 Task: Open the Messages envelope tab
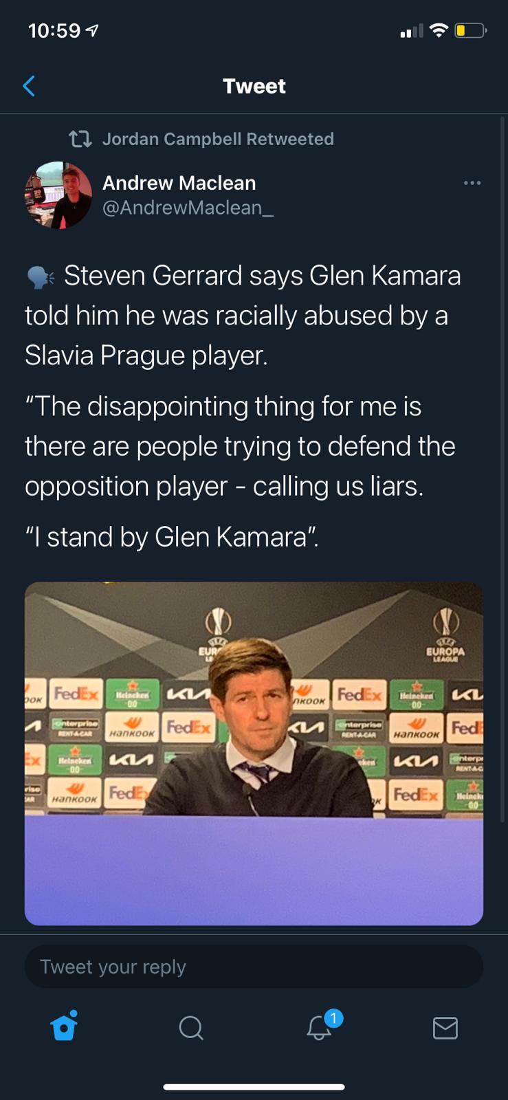tap(445, 1028)
